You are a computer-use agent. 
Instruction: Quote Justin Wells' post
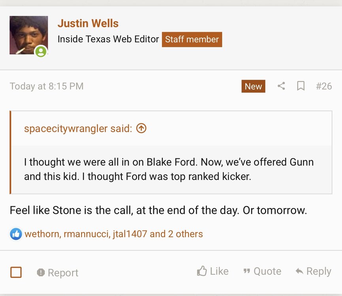[262, 271]
